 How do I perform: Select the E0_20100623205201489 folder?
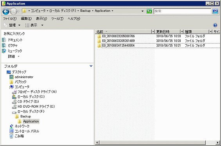pos(119,41)
